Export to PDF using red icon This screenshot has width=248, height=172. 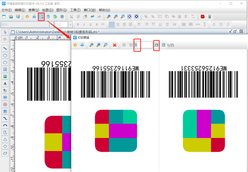tap(202, 17)
